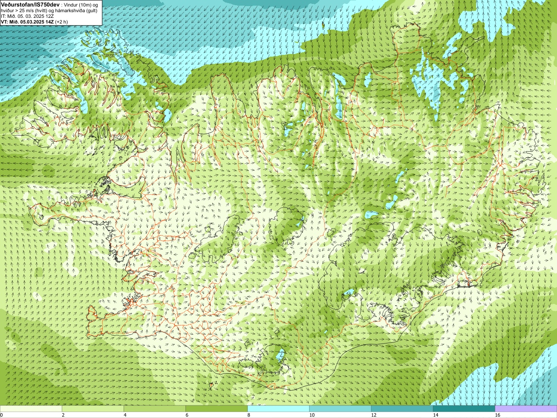
Task: Click the "Vindur (10m) og" header text
Action: pos(81,4)
